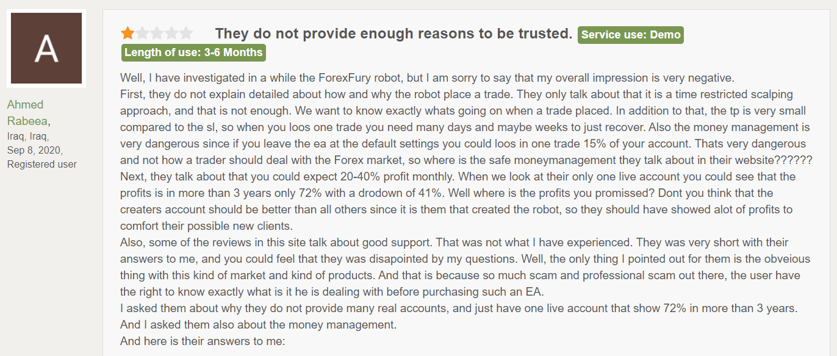Click the fifth rating star
The width and height of the screenshot is (837, 356).
pyautogui.click(x=186, y=34)
